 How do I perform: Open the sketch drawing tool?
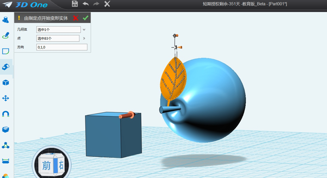click(6, 36)
